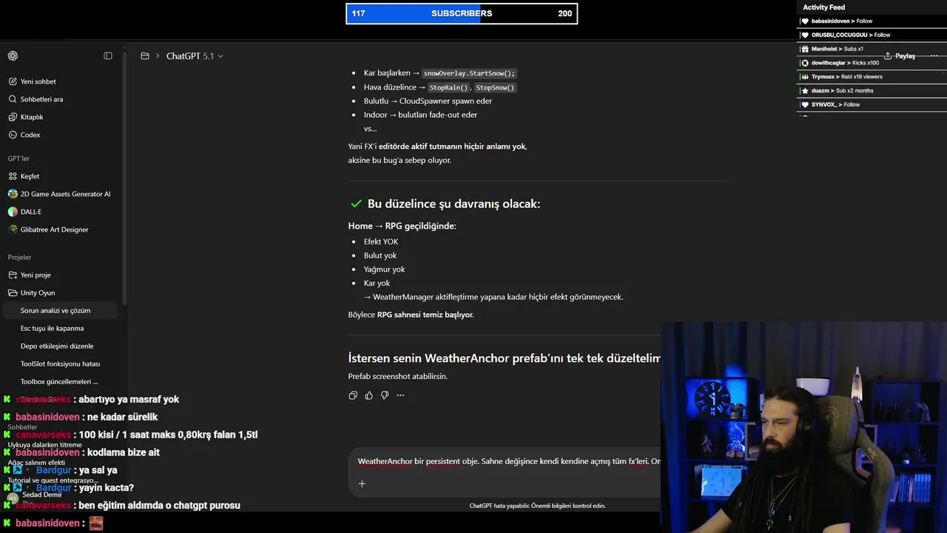Viewport: 947px width, 533px height.
Task: Open the ChatGPT 5.1 model selector
Action: [x=195, y=56]
